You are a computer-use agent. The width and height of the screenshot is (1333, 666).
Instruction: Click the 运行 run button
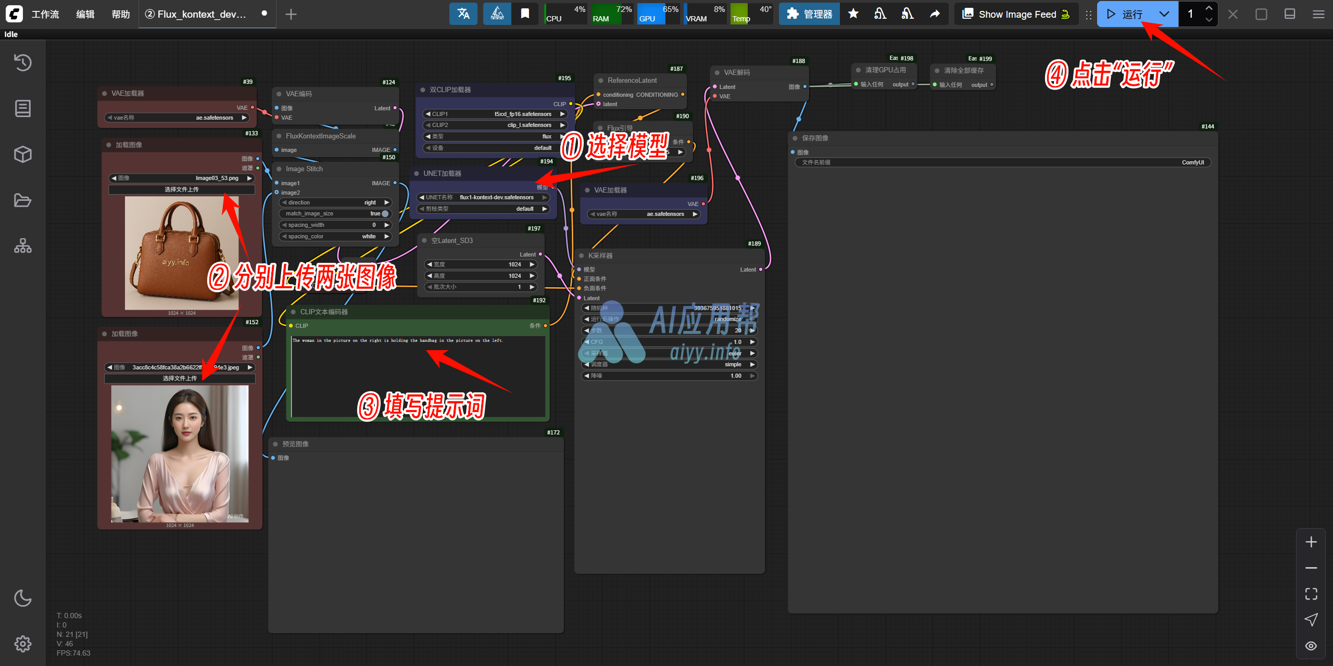coord(1125,14)
